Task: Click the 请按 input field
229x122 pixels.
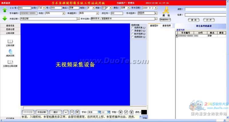Action: pos(206,9)
